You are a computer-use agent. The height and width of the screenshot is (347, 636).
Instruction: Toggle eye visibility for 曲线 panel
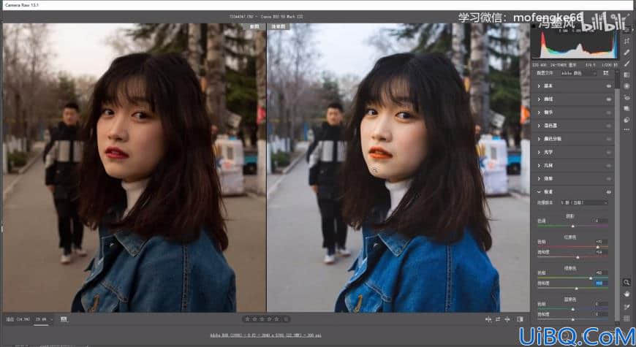point(608,99)
